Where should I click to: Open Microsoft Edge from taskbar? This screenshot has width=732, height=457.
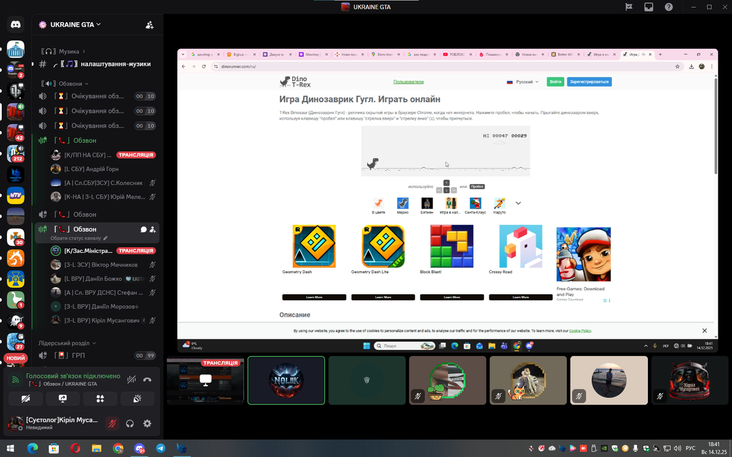(32, 448)
